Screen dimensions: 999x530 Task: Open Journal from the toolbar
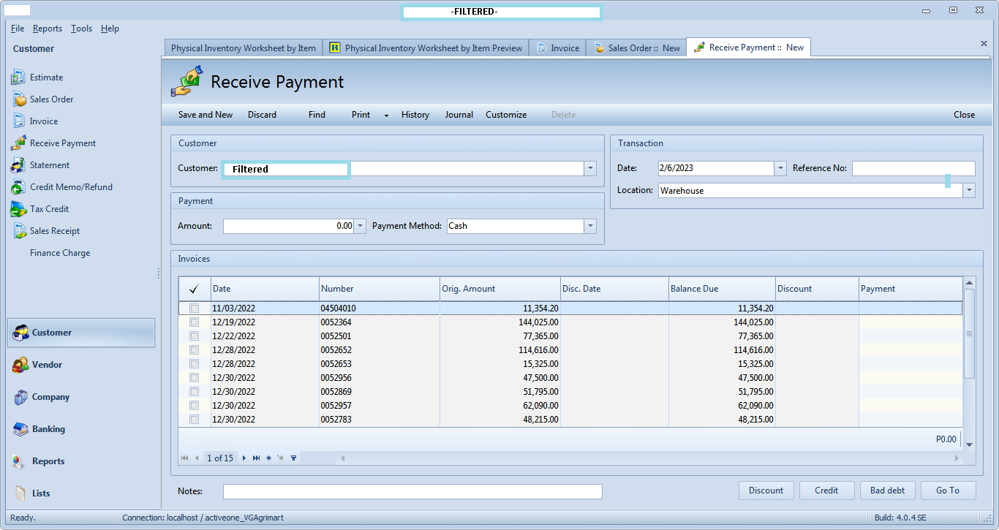[x=459, y=115]
